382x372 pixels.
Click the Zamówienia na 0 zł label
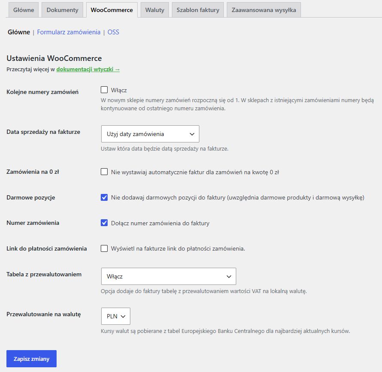33,172
